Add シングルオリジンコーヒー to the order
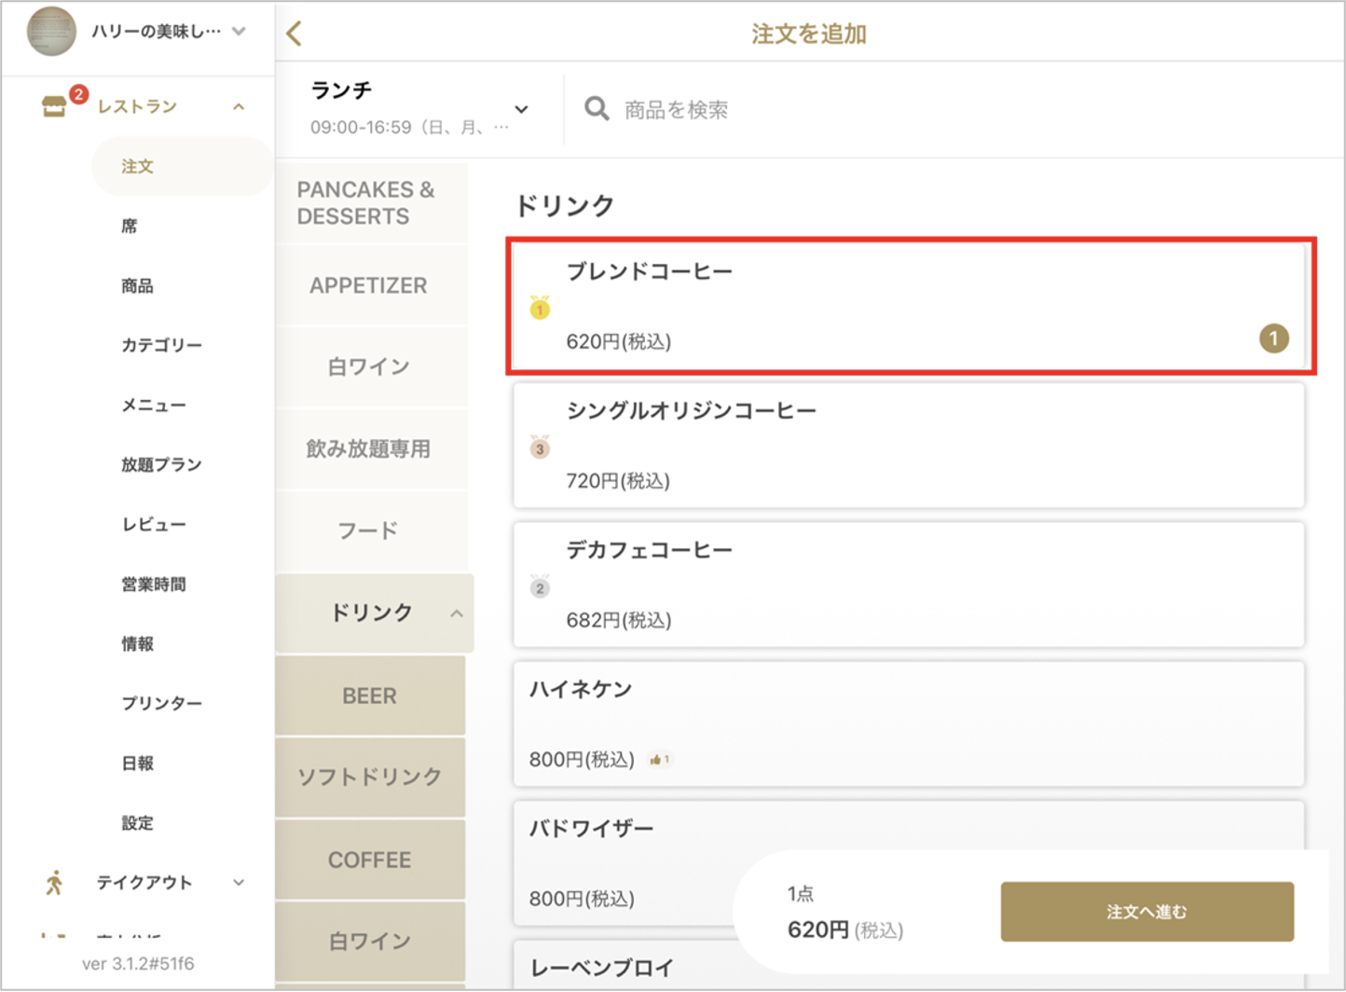The height and width of the screenshot is (992, 1346). click(909, 446)
